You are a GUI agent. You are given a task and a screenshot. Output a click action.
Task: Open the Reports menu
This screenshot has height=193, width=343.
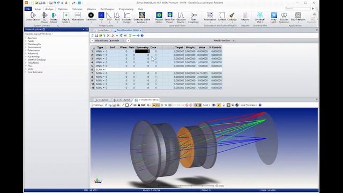click(x=245, y=17)
